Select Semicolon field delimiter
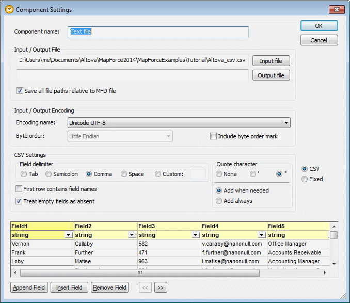The width and height of the screenshot is (350, 303). click(x=49, y=174)
